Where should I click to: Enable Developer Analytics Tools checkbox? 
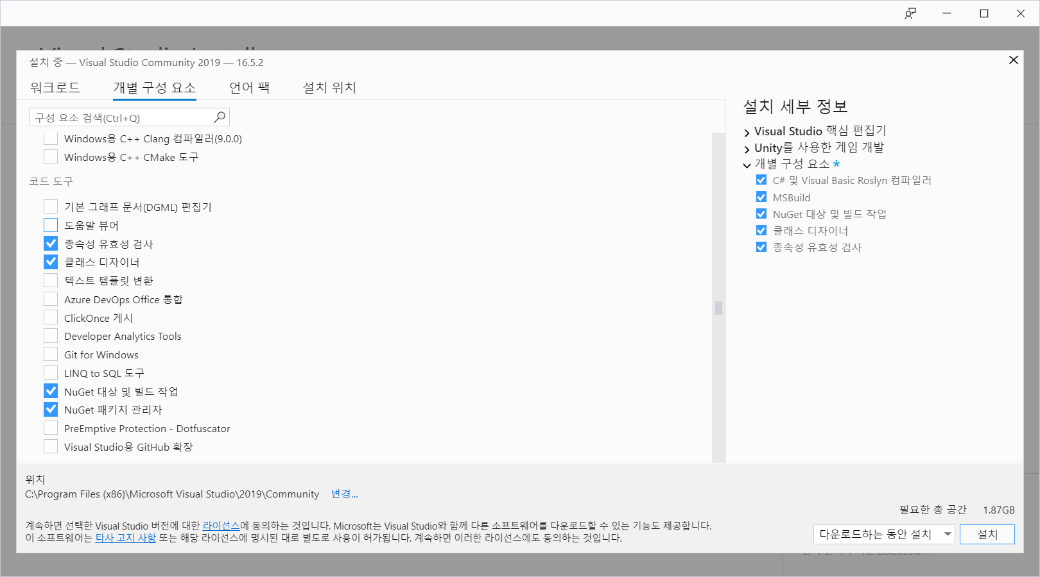pos(51,336)
